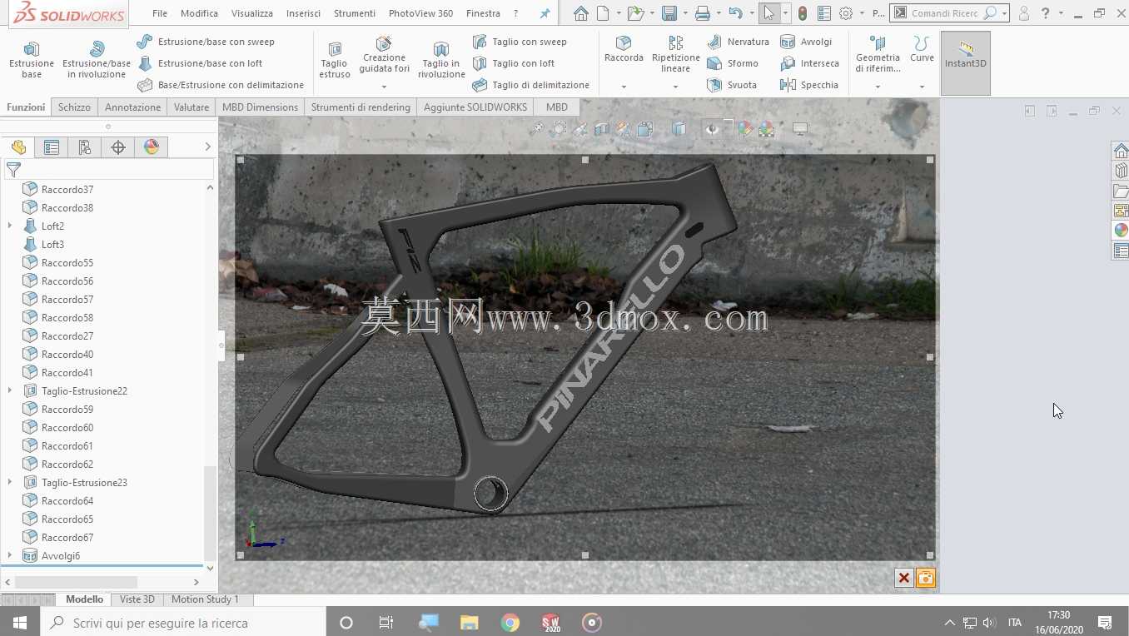Open the Ripetizione lineare dropdown arrow
The image size is (1129, 636).
[675, 87]
